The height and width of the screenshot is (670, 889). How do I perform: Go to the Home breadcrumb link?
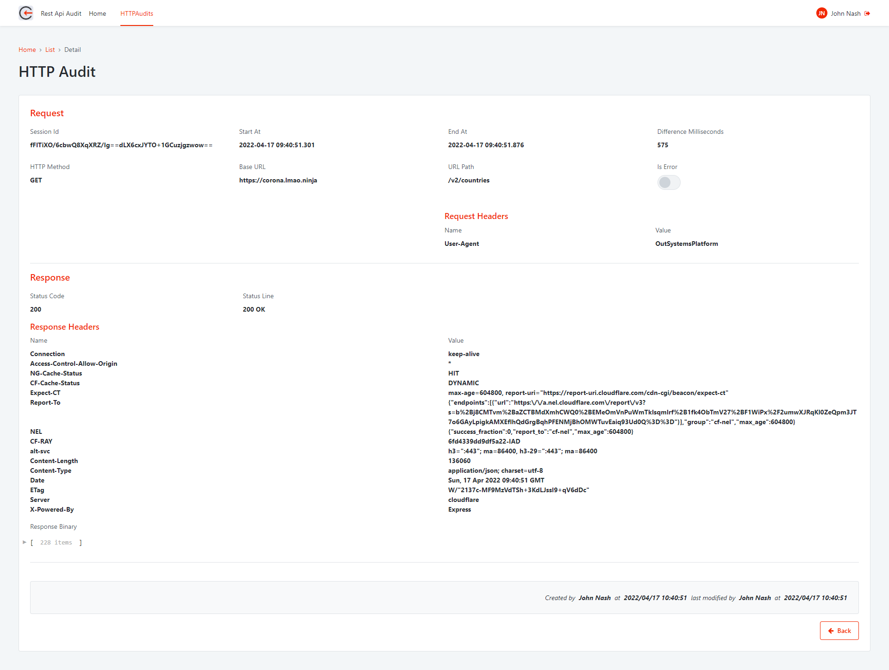click(27, 50)
